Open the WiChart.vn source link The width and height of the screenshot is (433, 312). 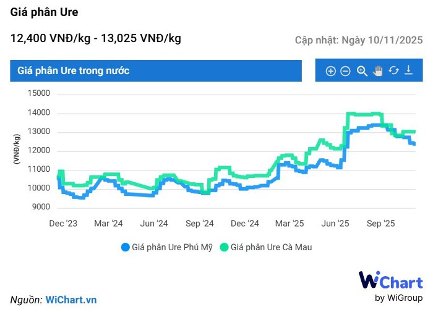point(71,300)
